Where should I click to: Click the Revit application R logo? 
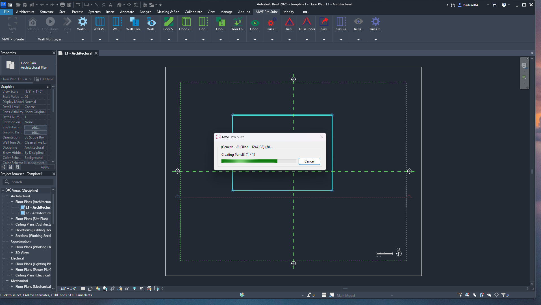3,4
